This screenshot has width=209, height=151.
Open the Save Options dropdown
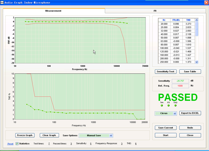(x=111, y=136)
